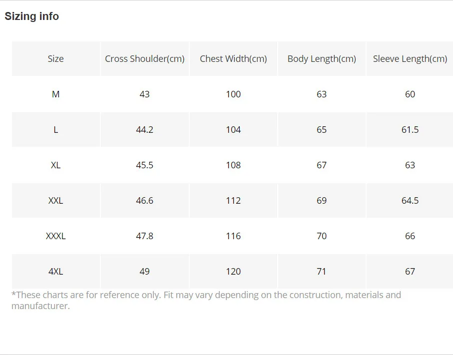Click the 45.5 cross shoulder value

(x=145, y=165)
